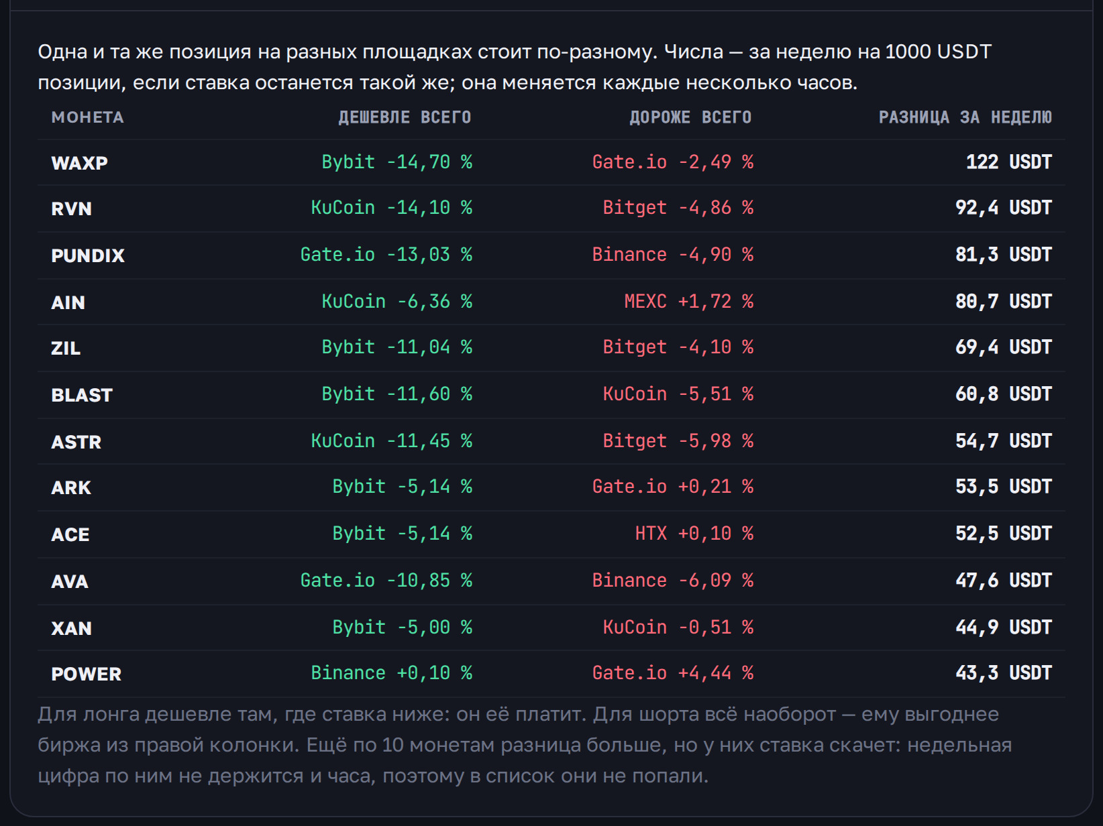Click Bybit -11,04 % in ZIL row
1103x826 pixels.
pos(397,347)
